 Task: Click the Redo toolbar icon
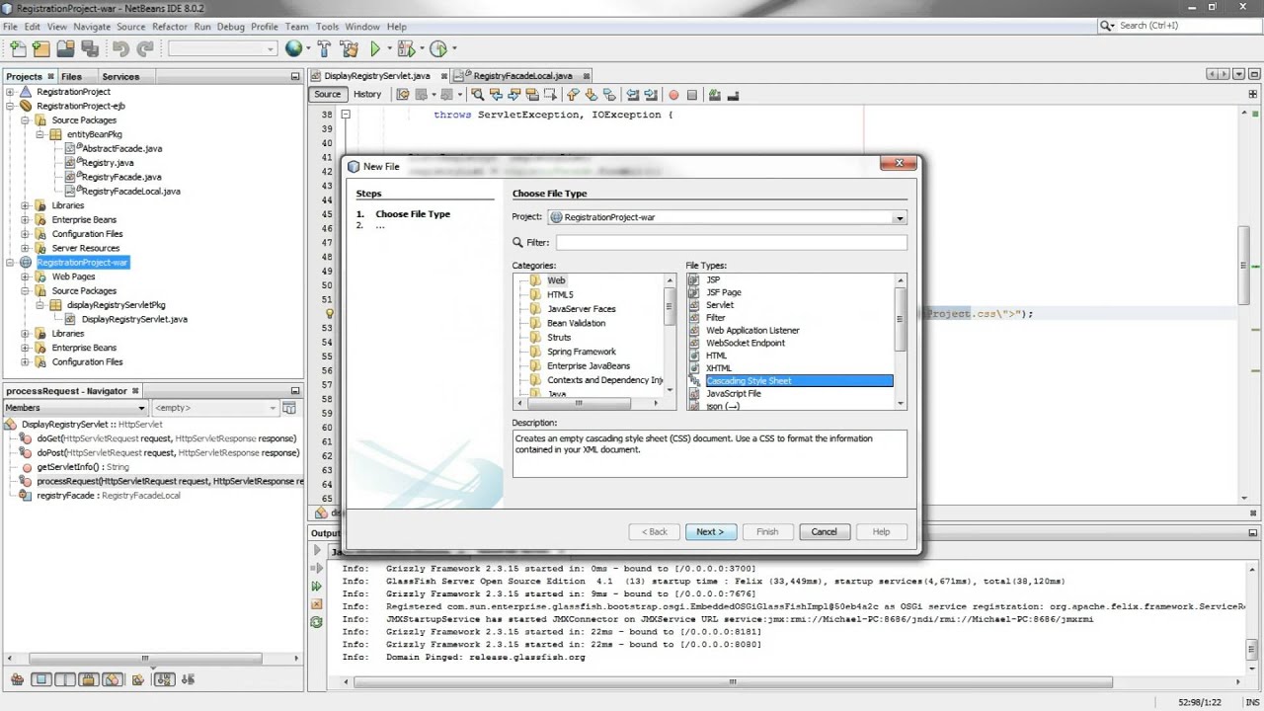145,47
